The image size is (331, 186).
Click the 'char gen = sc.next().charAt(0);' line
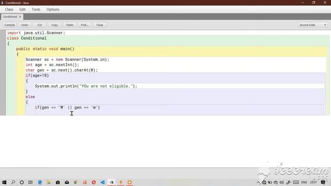[x=62, y=70]
